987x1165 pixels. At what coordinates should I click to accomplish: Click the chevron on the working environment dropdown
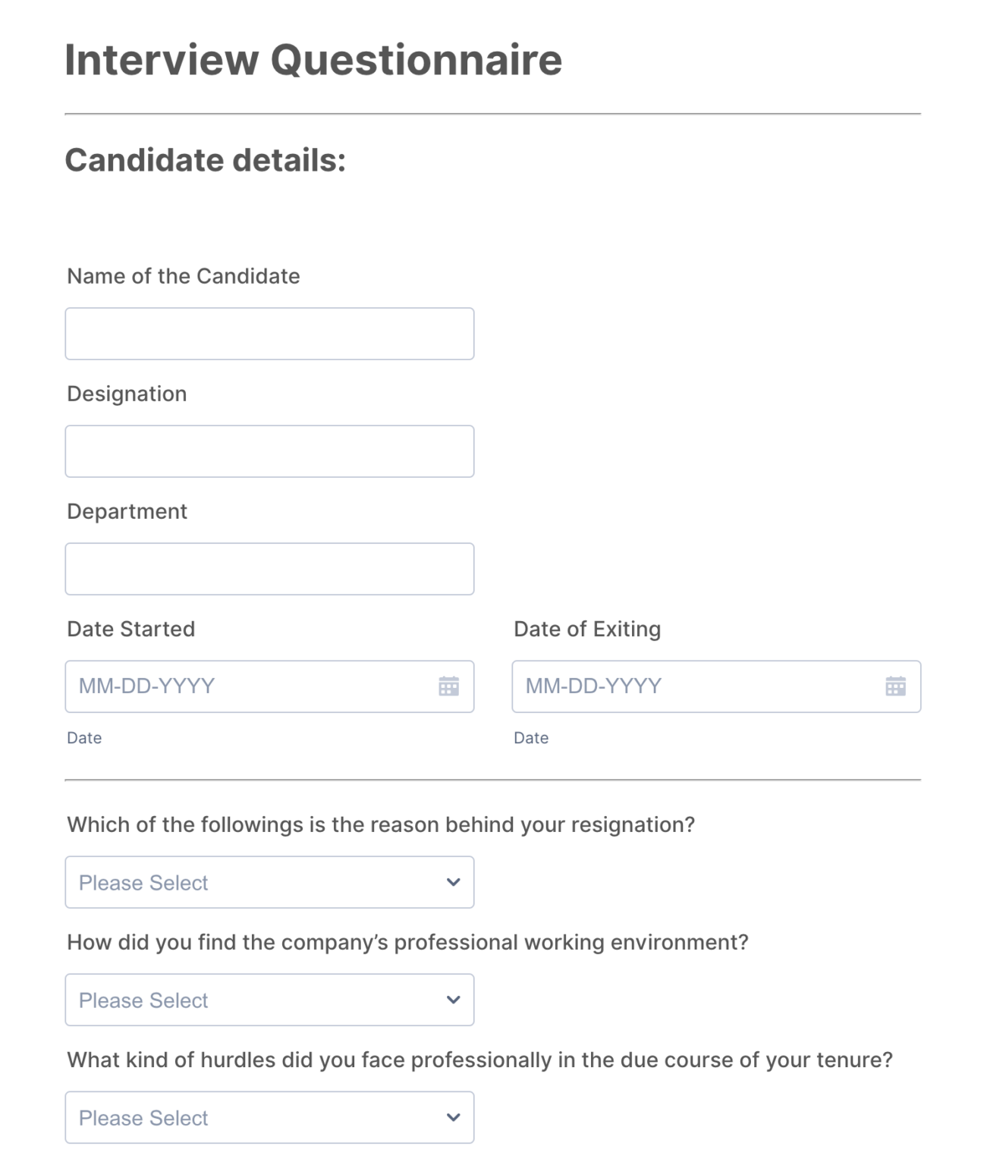click(x=453, y=1000)
